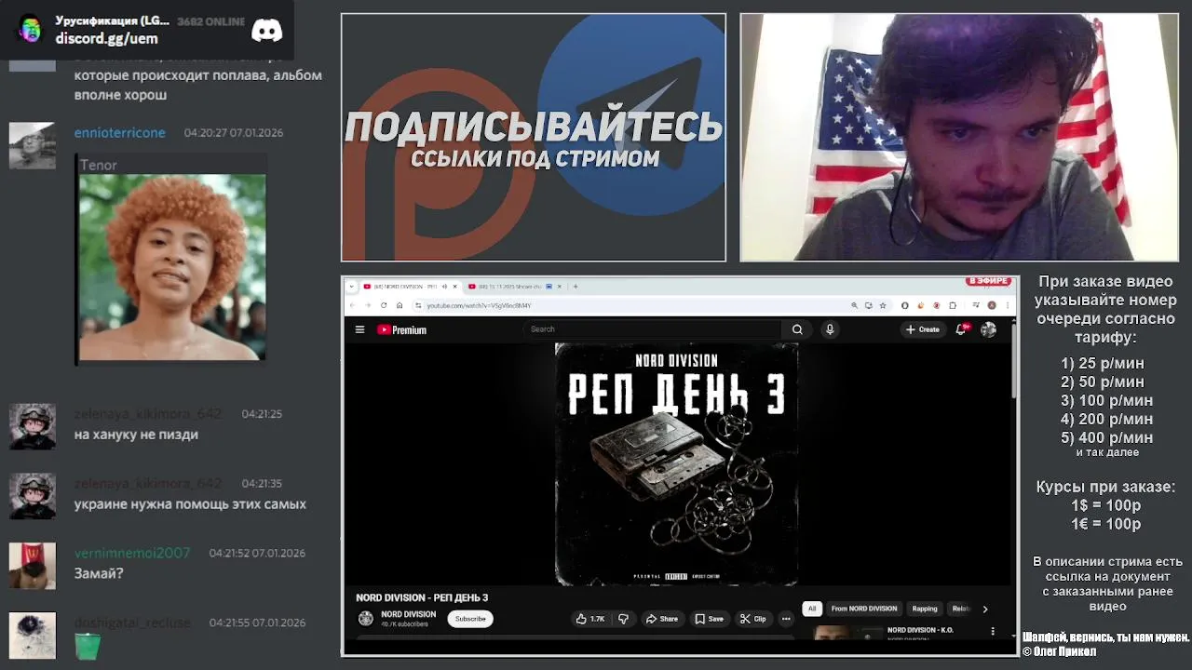The image size is (1192, 670).
Task: Open the Create menu on YouTube
Action: (x=923, y=329)
